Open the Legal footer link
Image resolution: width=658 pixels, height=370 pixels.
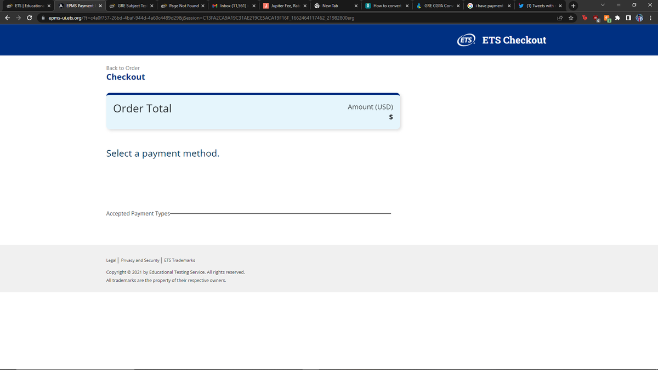pyautogui.click(x=111, y=260)
